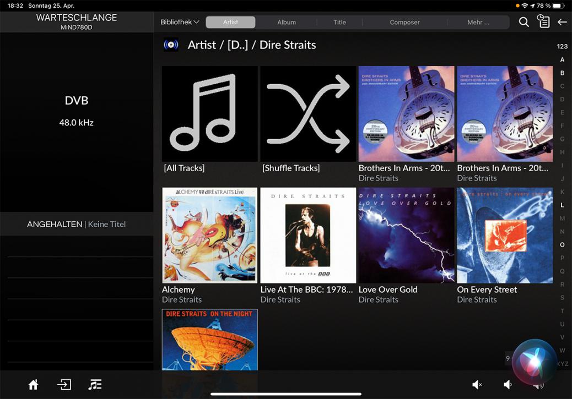The image size is (572, 399).
Task: Open the input source selection icon
Action: [x=64, y=385]
